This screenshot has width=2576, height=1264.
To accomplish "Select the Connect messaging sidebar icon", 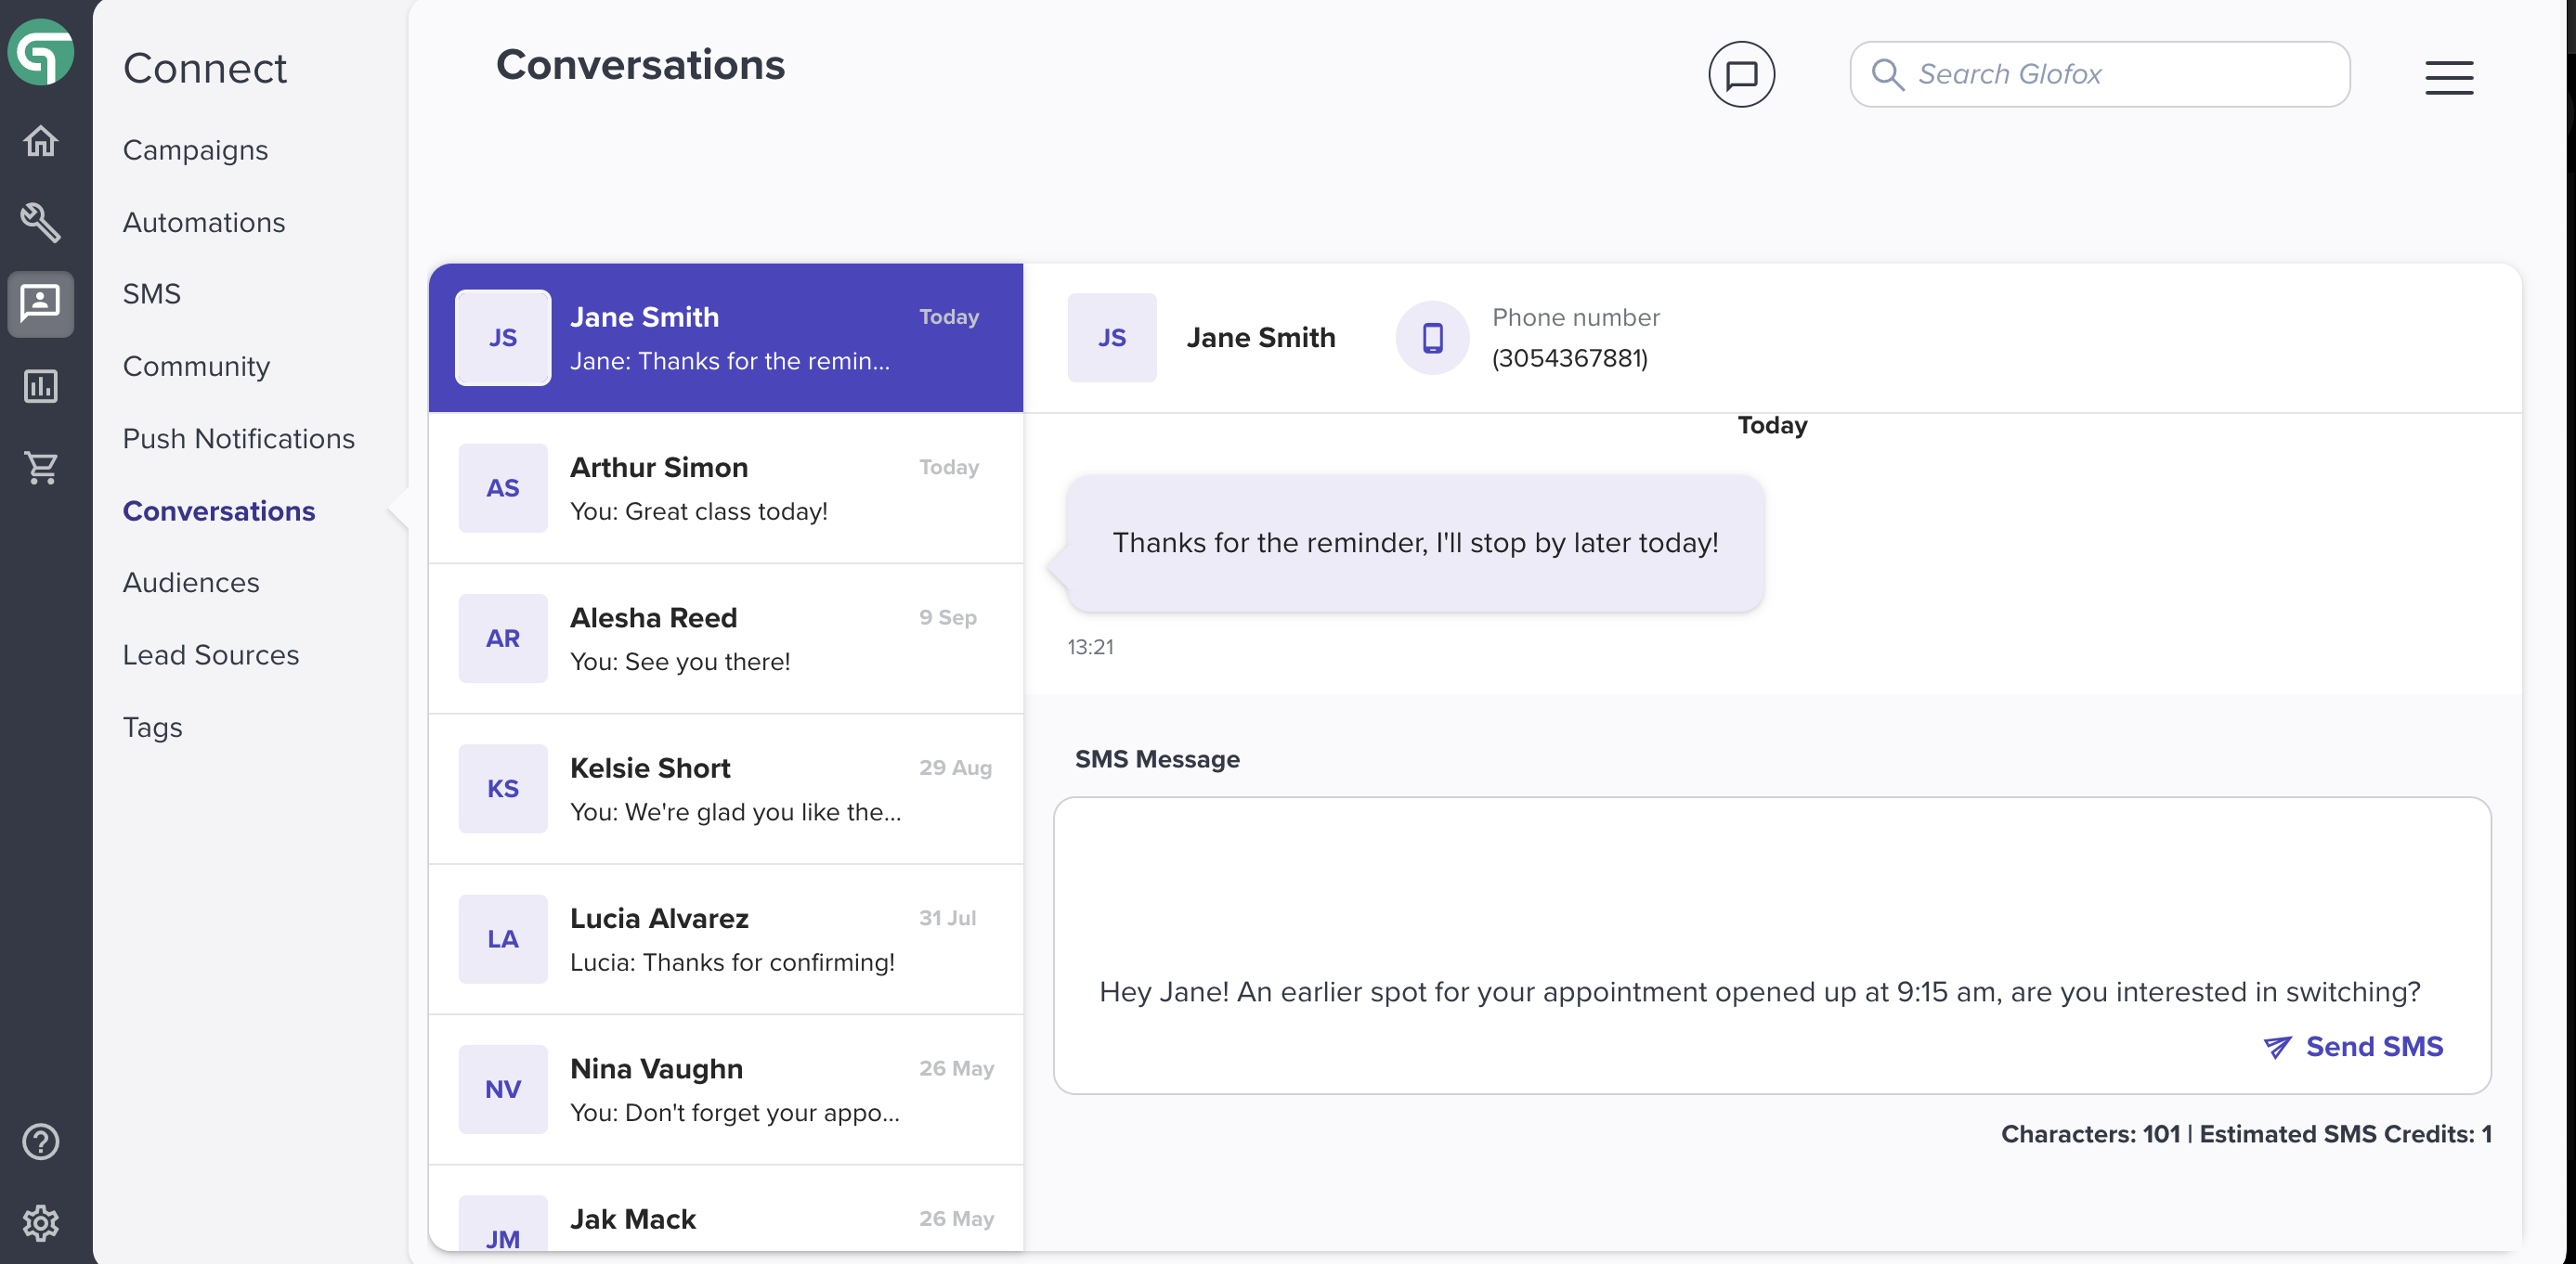I will pyautogui.click(x=41, y=303).
